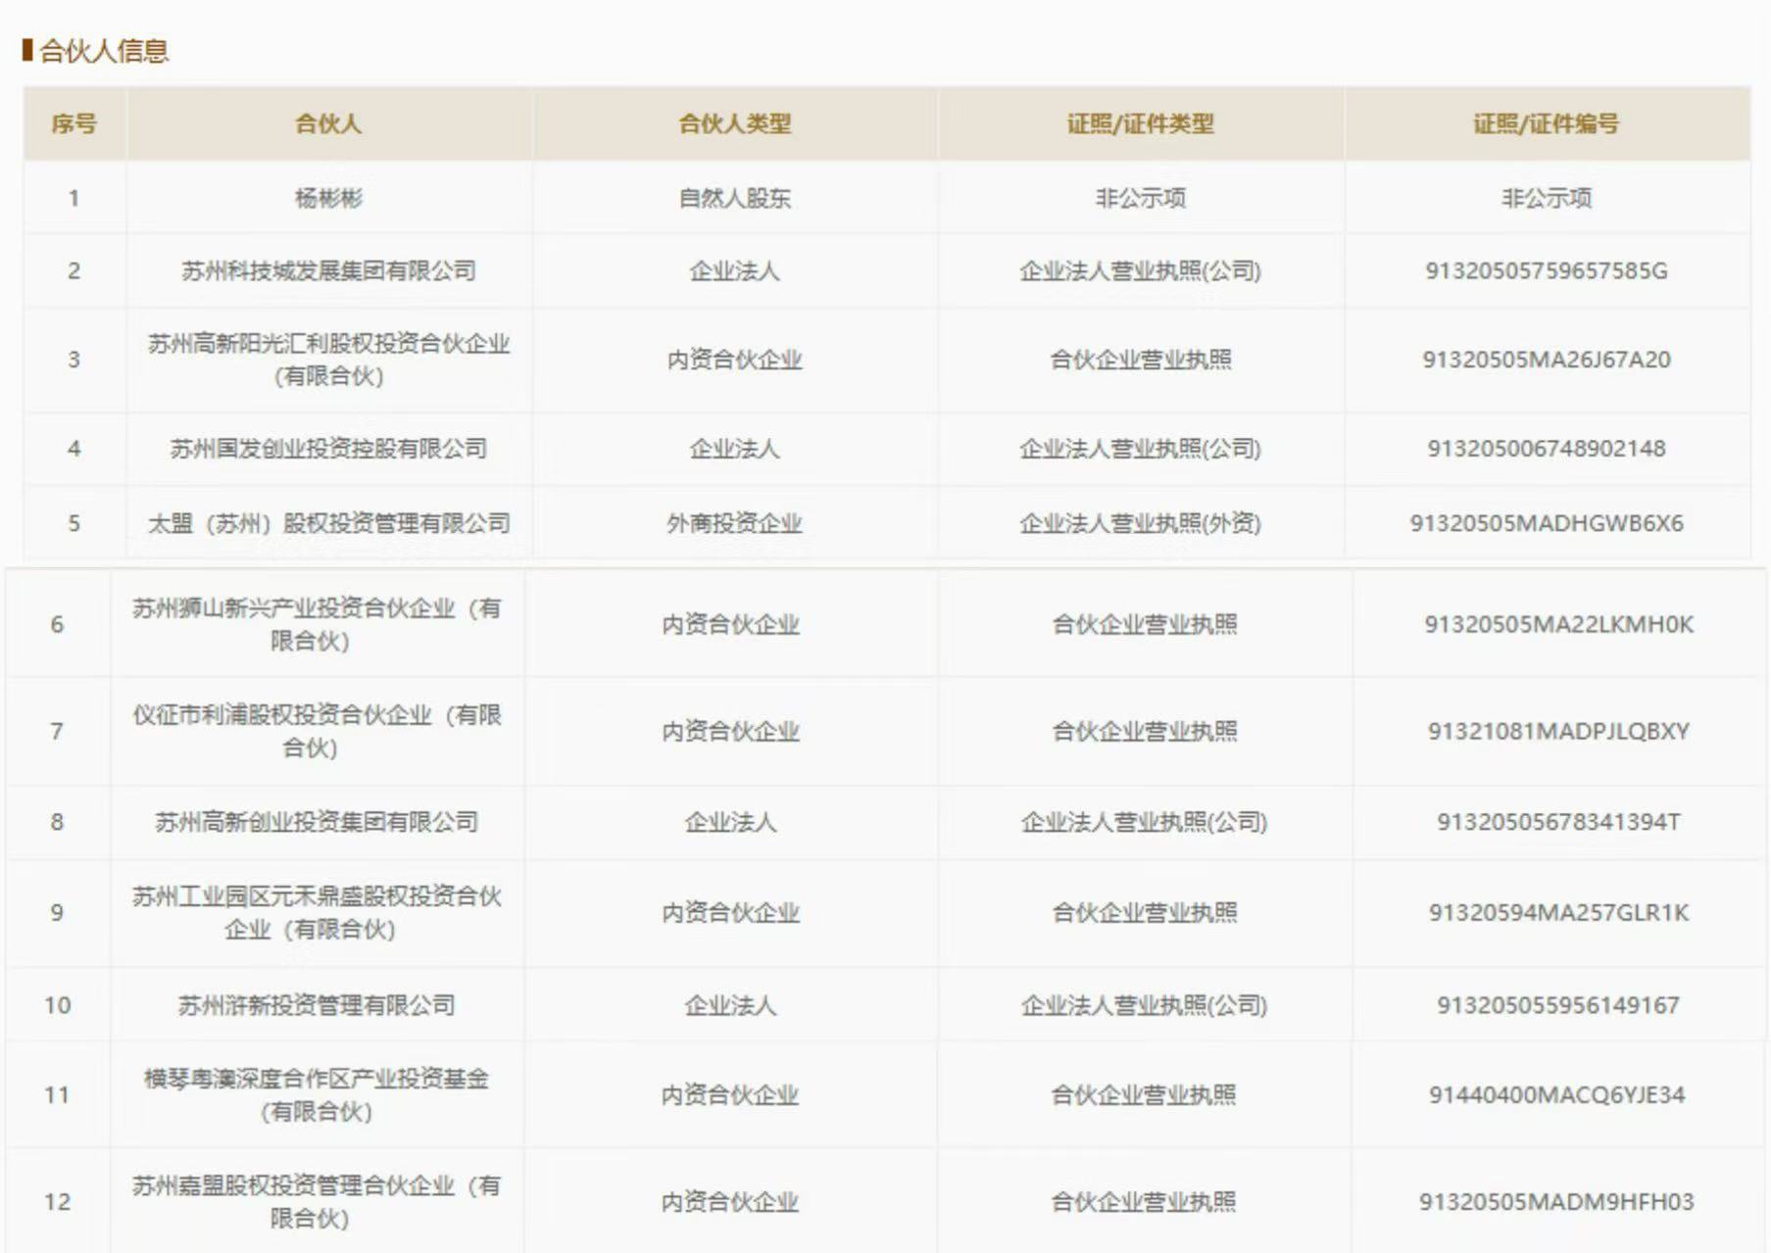The width and height of the screenshot is (1771, 1253).
Task: Select license number 91320594MA257GLR1K
Action: point(1558,912)
